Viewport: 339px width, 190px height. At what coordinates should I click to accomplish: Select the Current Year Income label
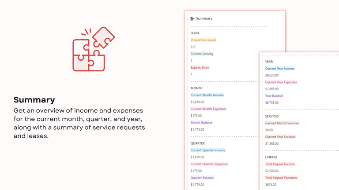[280, 69]
